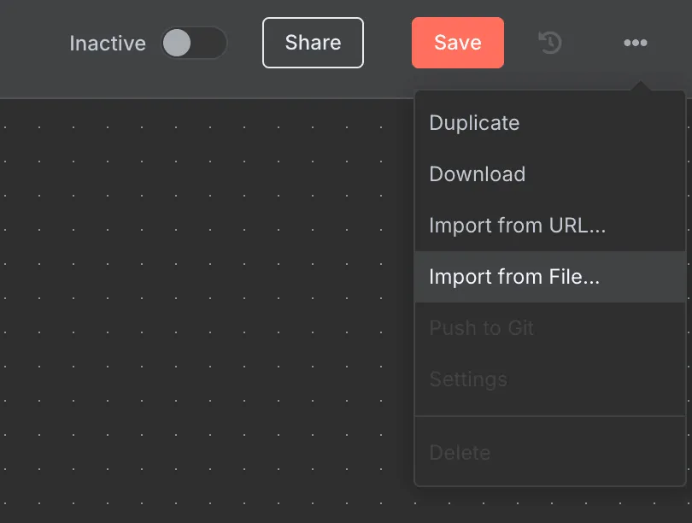
Task: Click the ellipsis icon to close the menu
Action: click(x=635, y=42)
